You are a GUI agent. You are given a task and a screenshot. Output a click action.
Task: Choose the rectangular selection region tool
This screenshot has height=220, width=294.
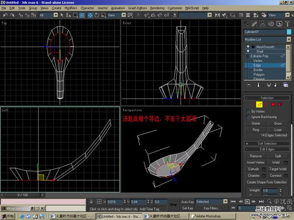75,15
